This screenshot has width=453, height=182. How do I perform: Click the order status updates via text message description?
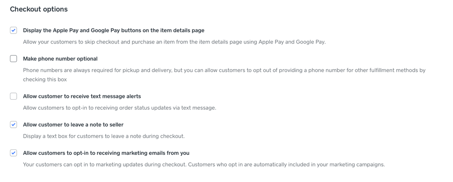coord(119,108)
